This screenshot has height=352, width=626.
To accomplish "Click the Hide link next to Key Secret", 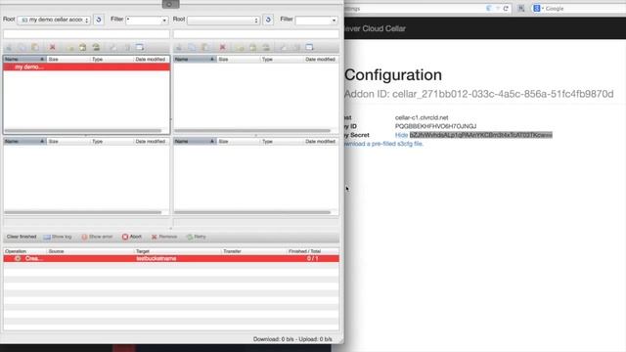I will [x=401, y=135].
